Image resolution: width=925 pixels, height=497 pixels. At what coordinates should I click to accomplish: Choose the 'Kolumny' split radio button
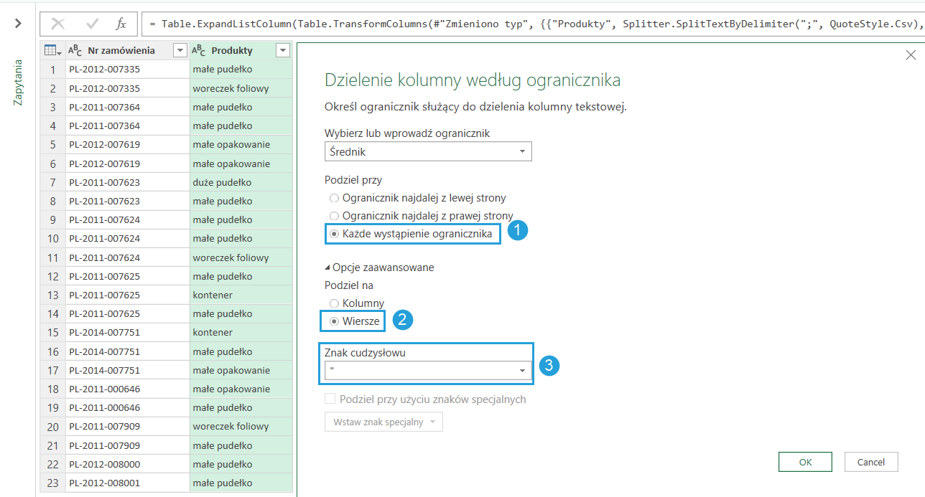coord(333,303)
